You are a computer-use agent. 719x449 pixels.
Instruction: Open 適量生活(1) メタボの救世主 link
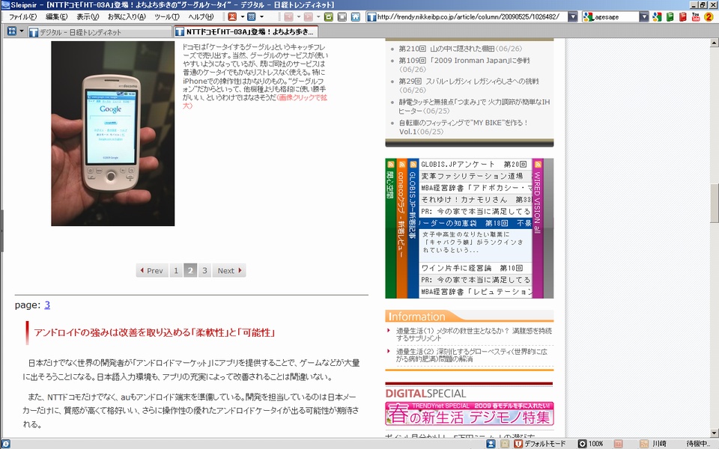coord(473,335)
